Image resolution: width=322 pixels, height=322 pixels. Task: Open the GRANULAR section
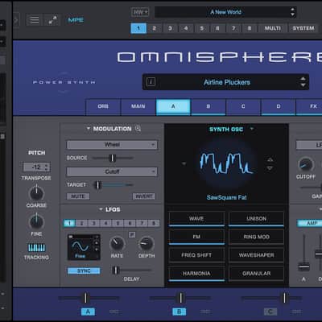click(x=256, y=274)
